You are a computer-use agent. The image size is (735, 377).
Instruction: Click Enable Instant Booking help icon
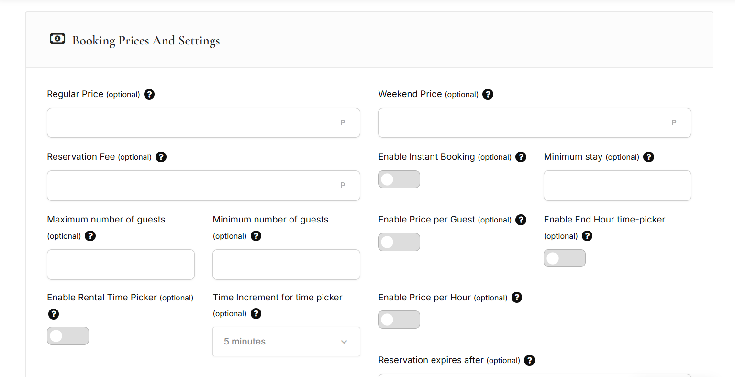pyautogui.click(x=521, y=157)
